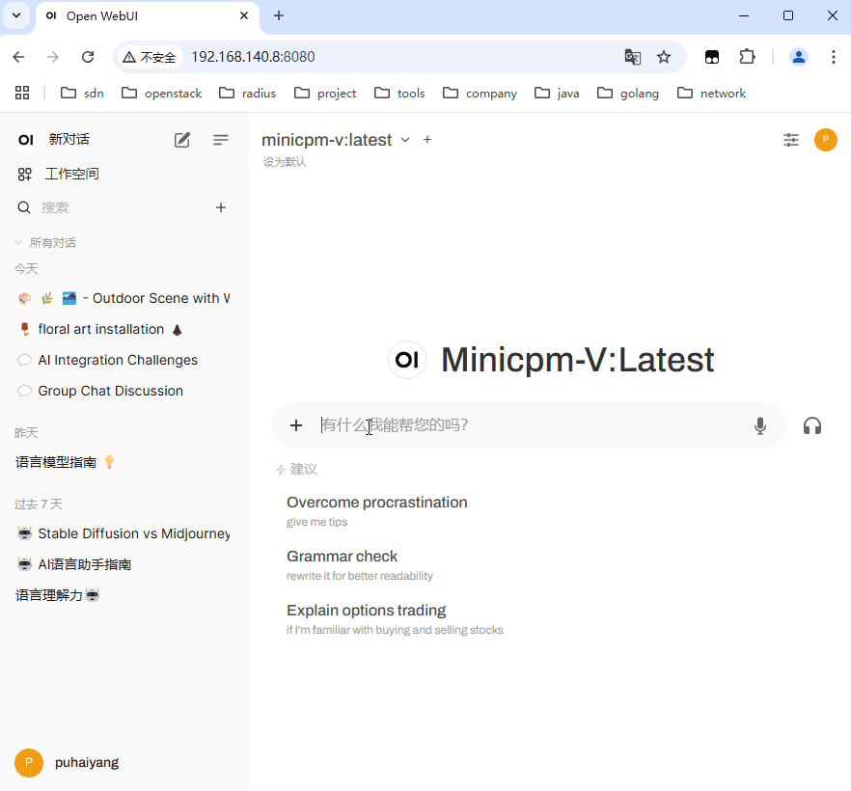Open the sdn bookmarks folder
Viewport: 851px width, 791px height.
click(x=82, y=94)
